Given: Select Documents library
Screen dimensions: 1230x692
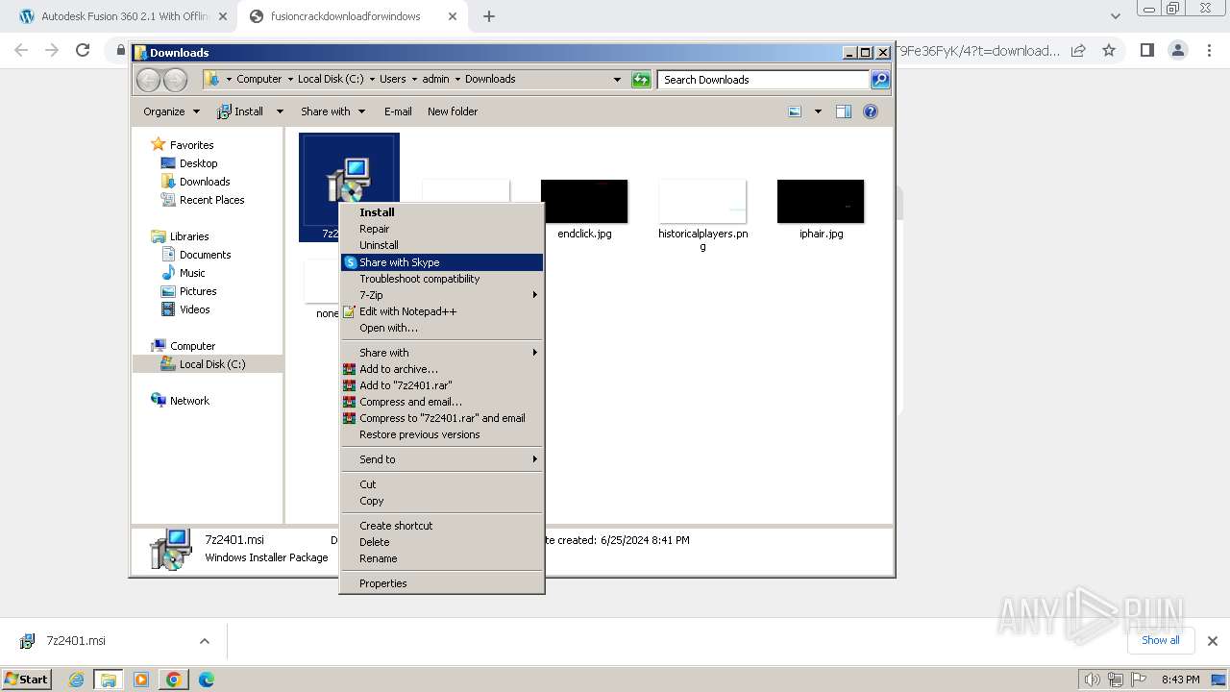Looking at the screenshot, I should pos(205,255).
